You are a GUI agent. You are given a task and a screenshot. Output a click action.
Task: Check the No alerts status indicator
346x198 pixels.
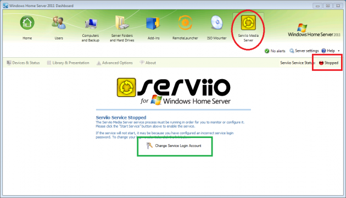(x=275, y=51)
